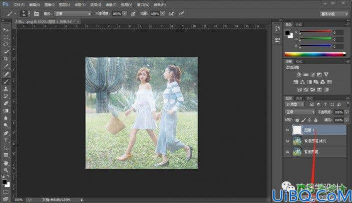Screen dimensions: 352x203
Task: Hide the 背景图层 拷贝 layer
Action: pyautogui.click(x=288, y=141)
